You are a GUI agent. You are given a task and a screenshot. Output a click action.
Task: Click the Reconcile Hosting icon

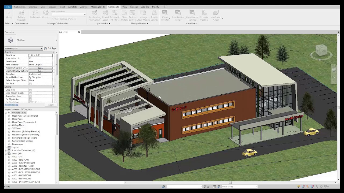(x=204, y=13)
